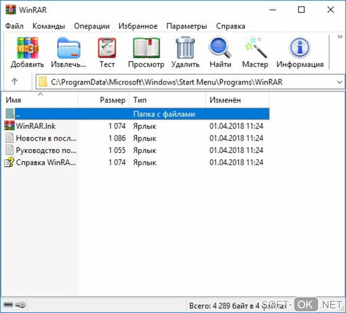Sort list by Изменён column header

click(237, 100)
